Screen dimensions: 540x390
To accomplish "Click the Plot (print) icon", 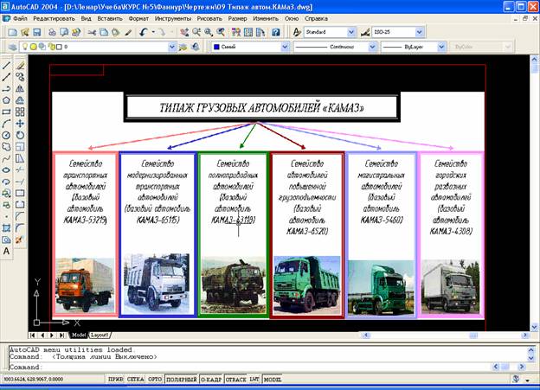I will click(52, 32).
